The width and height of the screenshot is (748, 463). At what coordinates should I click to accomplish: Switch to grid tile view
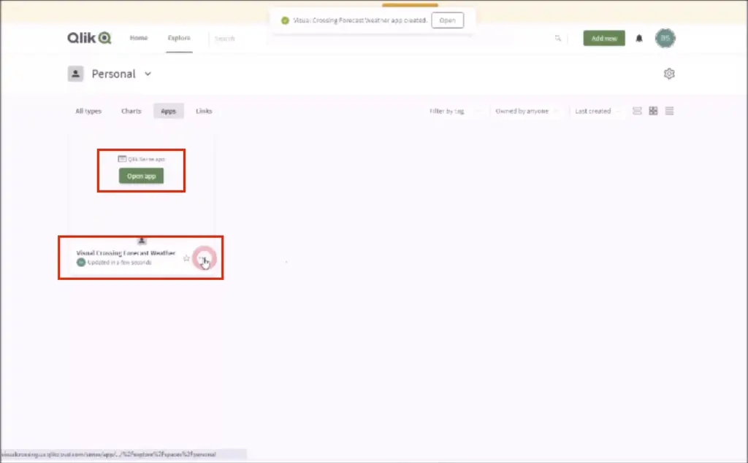tap(653, 111)
